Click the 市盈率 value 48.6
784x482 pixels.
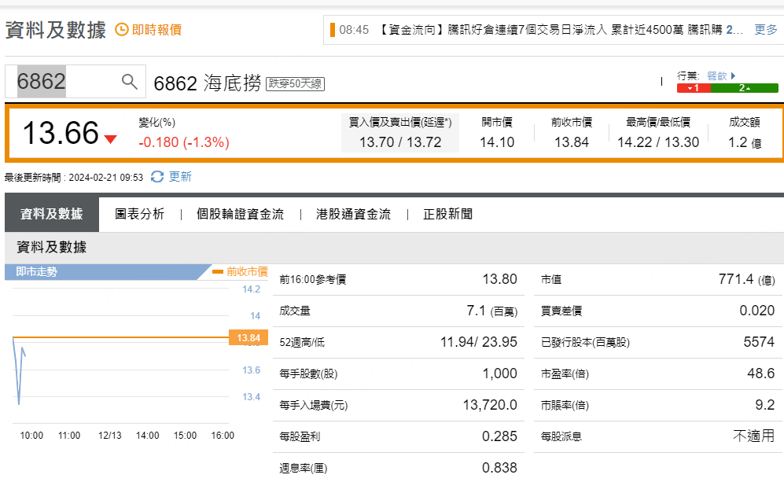pos(761,373)
